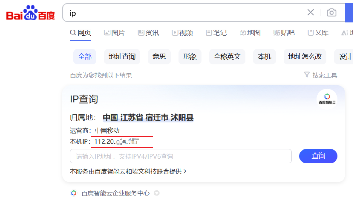This screenshot has height=197, width=353.
Task: Open camera image search
Action: coord(332,13)
